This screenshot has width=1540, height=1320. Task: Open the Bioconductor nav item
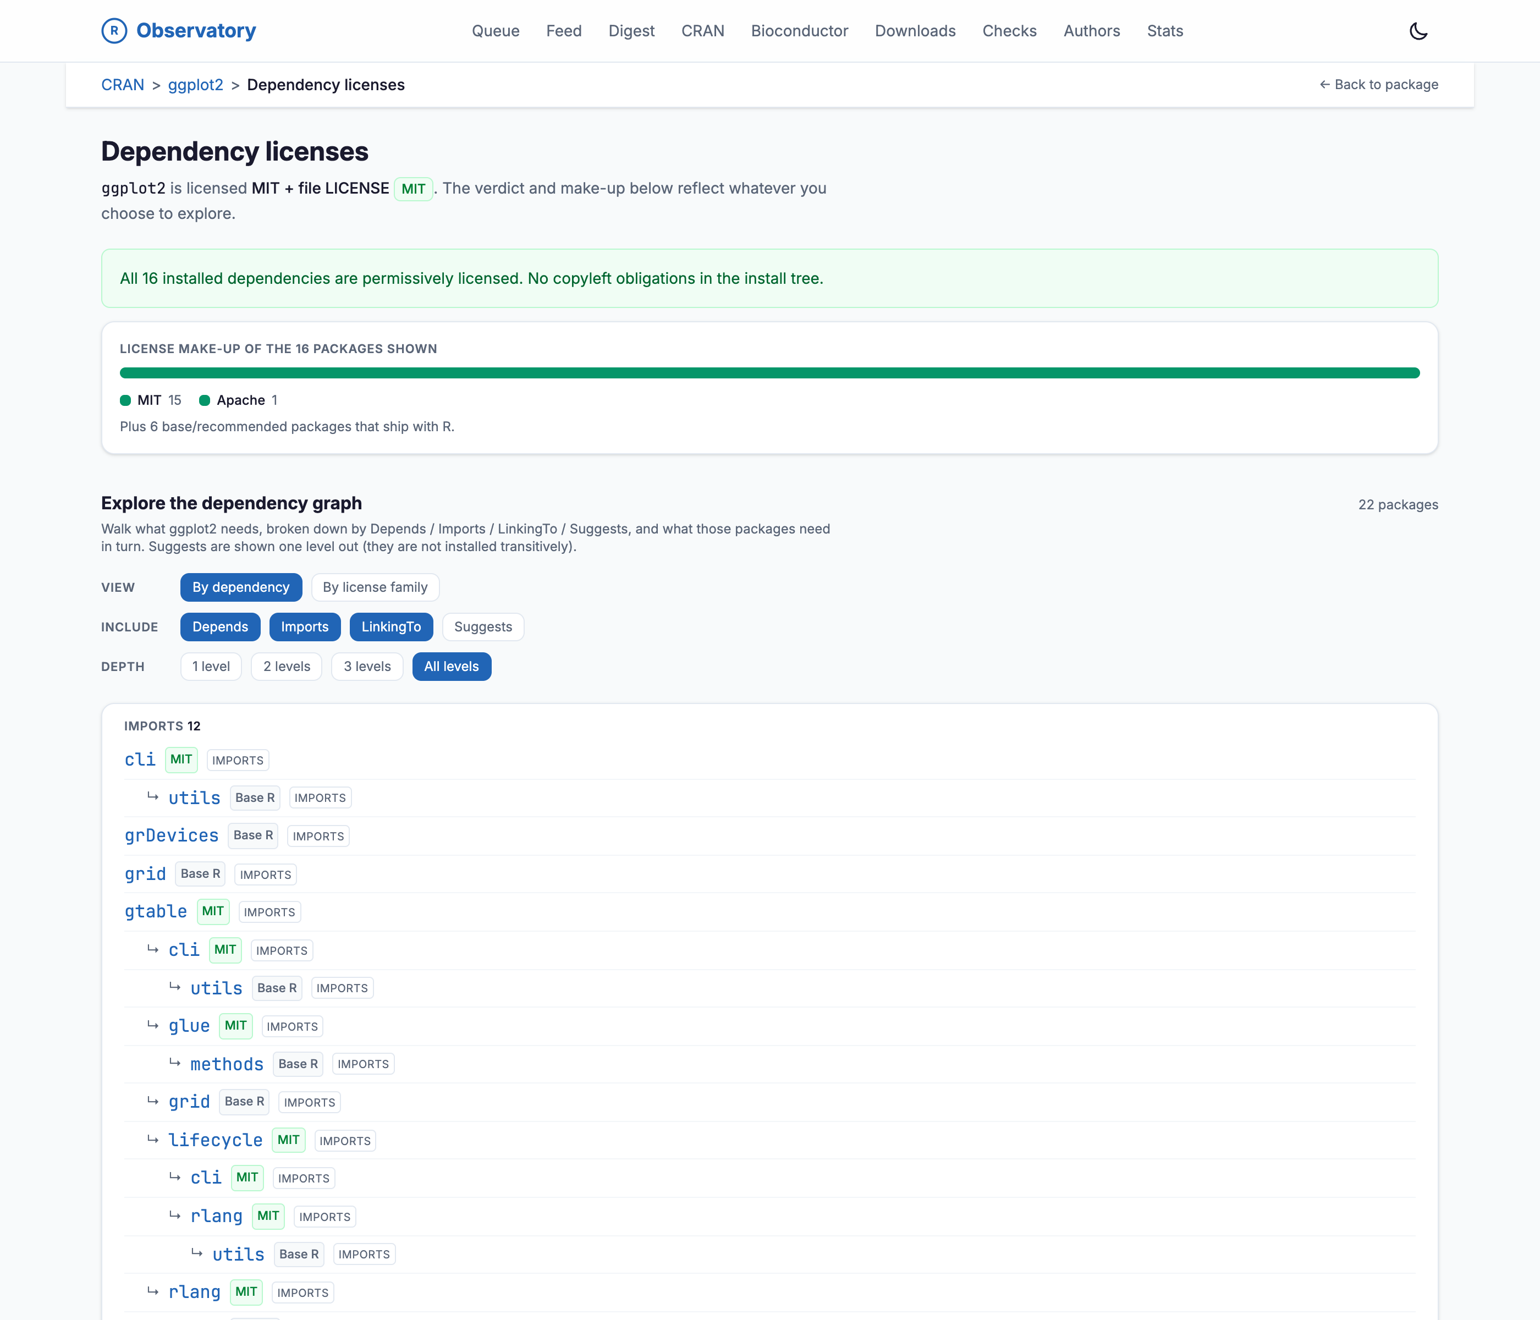pyautogui.click(x=799, y=30)
